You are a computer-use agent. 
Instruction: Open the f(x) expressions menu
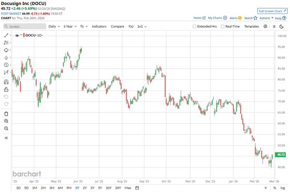(131, 27)
